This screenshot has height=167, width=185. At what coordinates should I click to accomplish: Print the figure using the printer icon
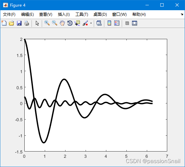pyautogui.click(x=27, y=23)
